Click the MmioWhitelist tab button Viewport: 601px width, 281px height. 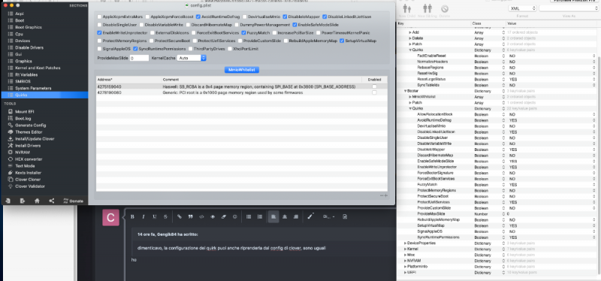242,70
